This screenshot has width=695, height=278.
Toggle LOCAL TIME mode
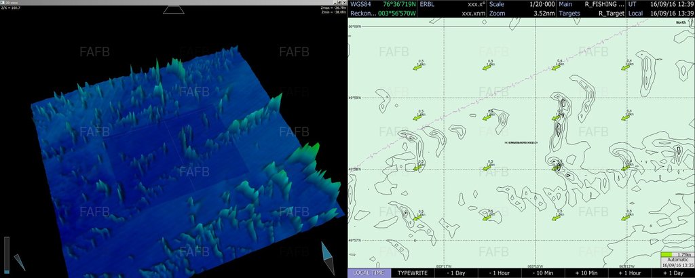[370, 273]
